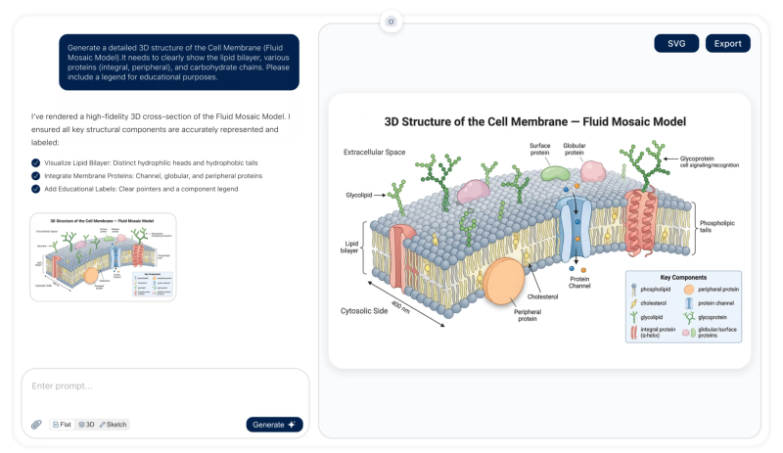
Task: Click the globular/surface proteins icon in legend
Action: 689,332
